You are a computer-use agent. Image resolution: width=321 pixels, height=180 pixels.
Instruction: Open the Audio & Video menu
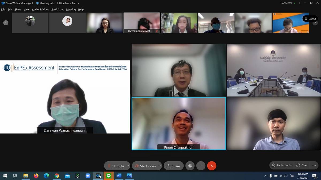tap(40, 9)
